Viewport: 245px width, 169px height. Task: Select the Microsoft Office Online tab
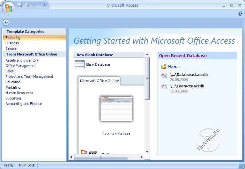pos(100,81)
